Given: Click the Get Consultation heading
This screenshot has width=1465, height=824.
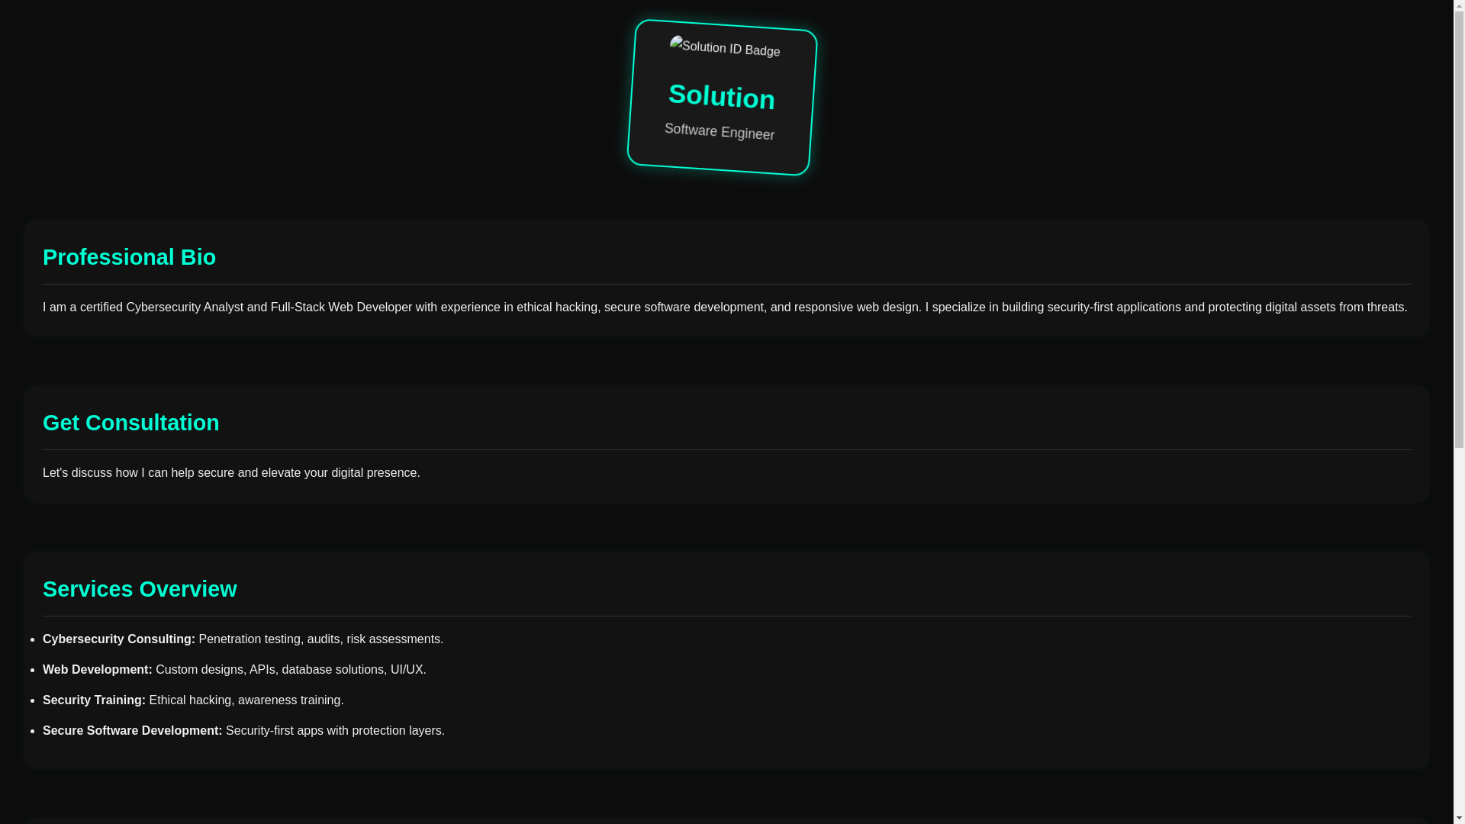Looking at the screenshot, I should (131, 423).
